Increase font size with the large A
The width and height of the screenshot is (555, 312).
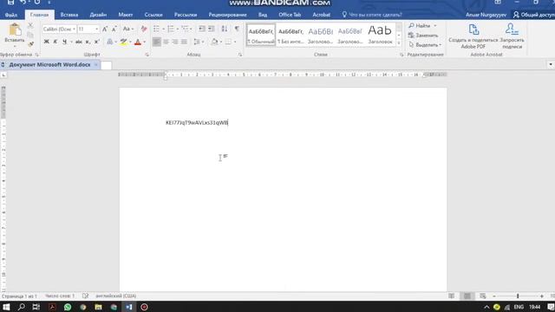[105, 29]
